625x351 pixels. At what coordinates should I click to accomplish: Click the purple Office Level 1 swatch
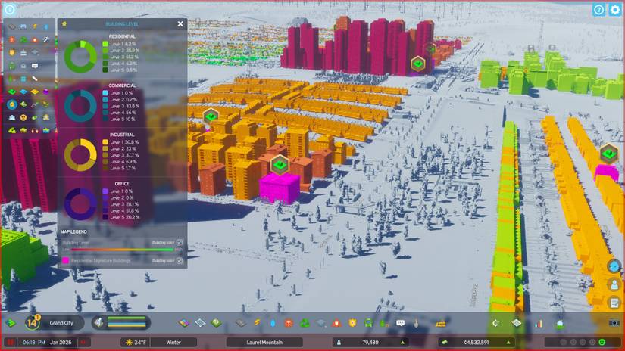tap(105, 191)
